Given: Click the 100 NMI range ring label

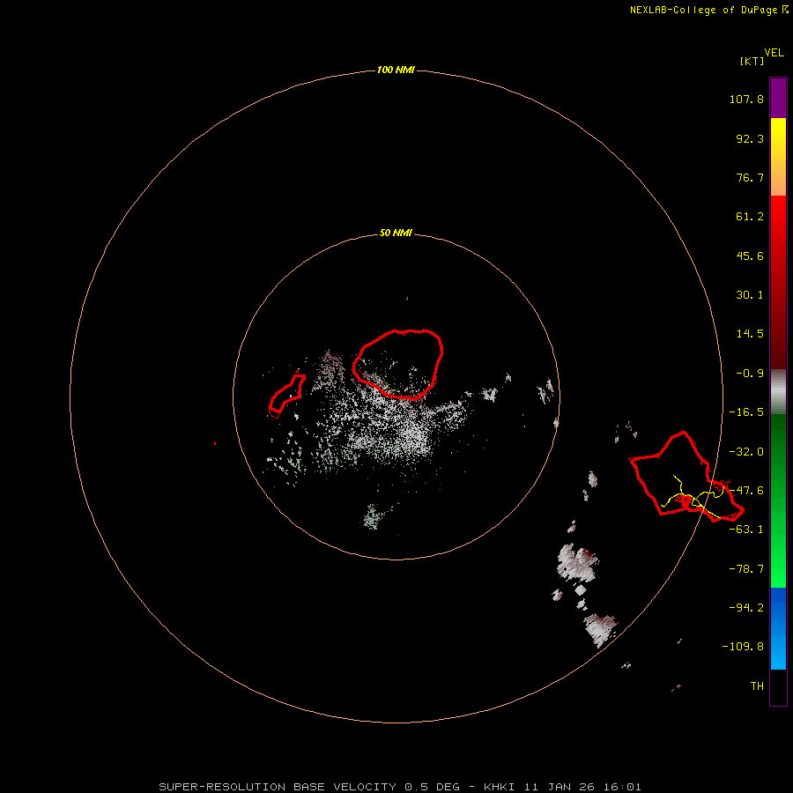Looking at the screenshot, I should [x=396, y=70].
